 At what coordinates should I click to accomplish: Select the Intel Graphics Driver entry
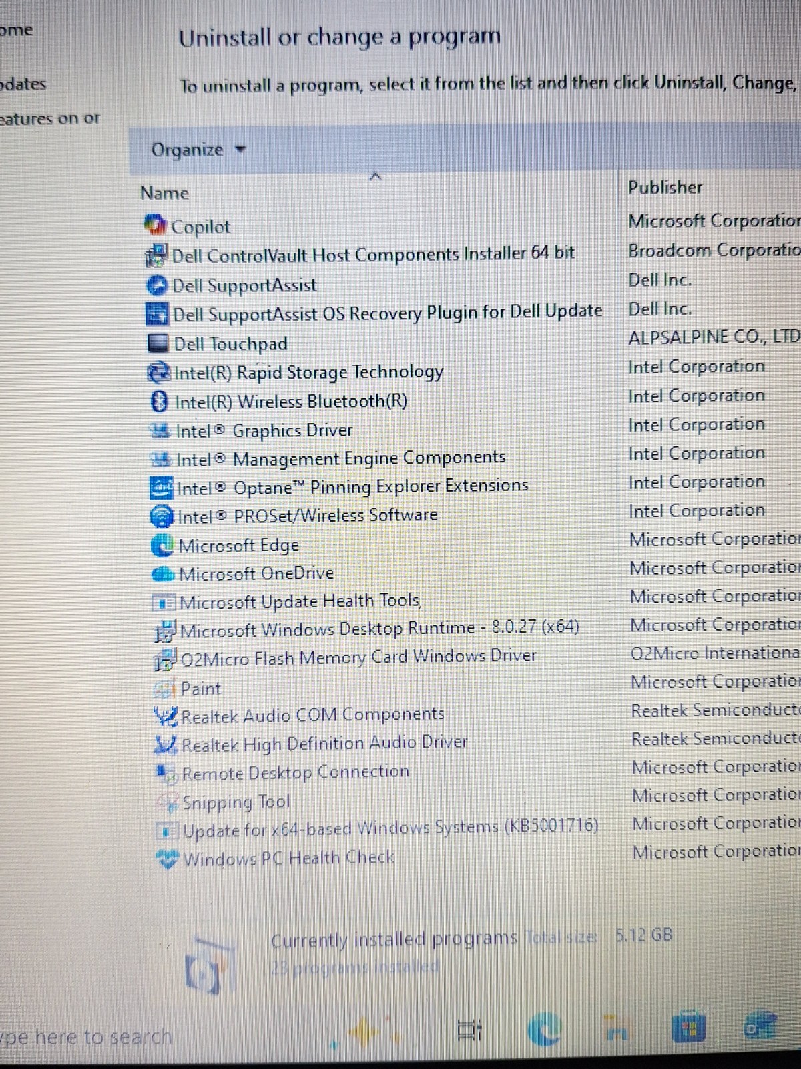(264, 431)
